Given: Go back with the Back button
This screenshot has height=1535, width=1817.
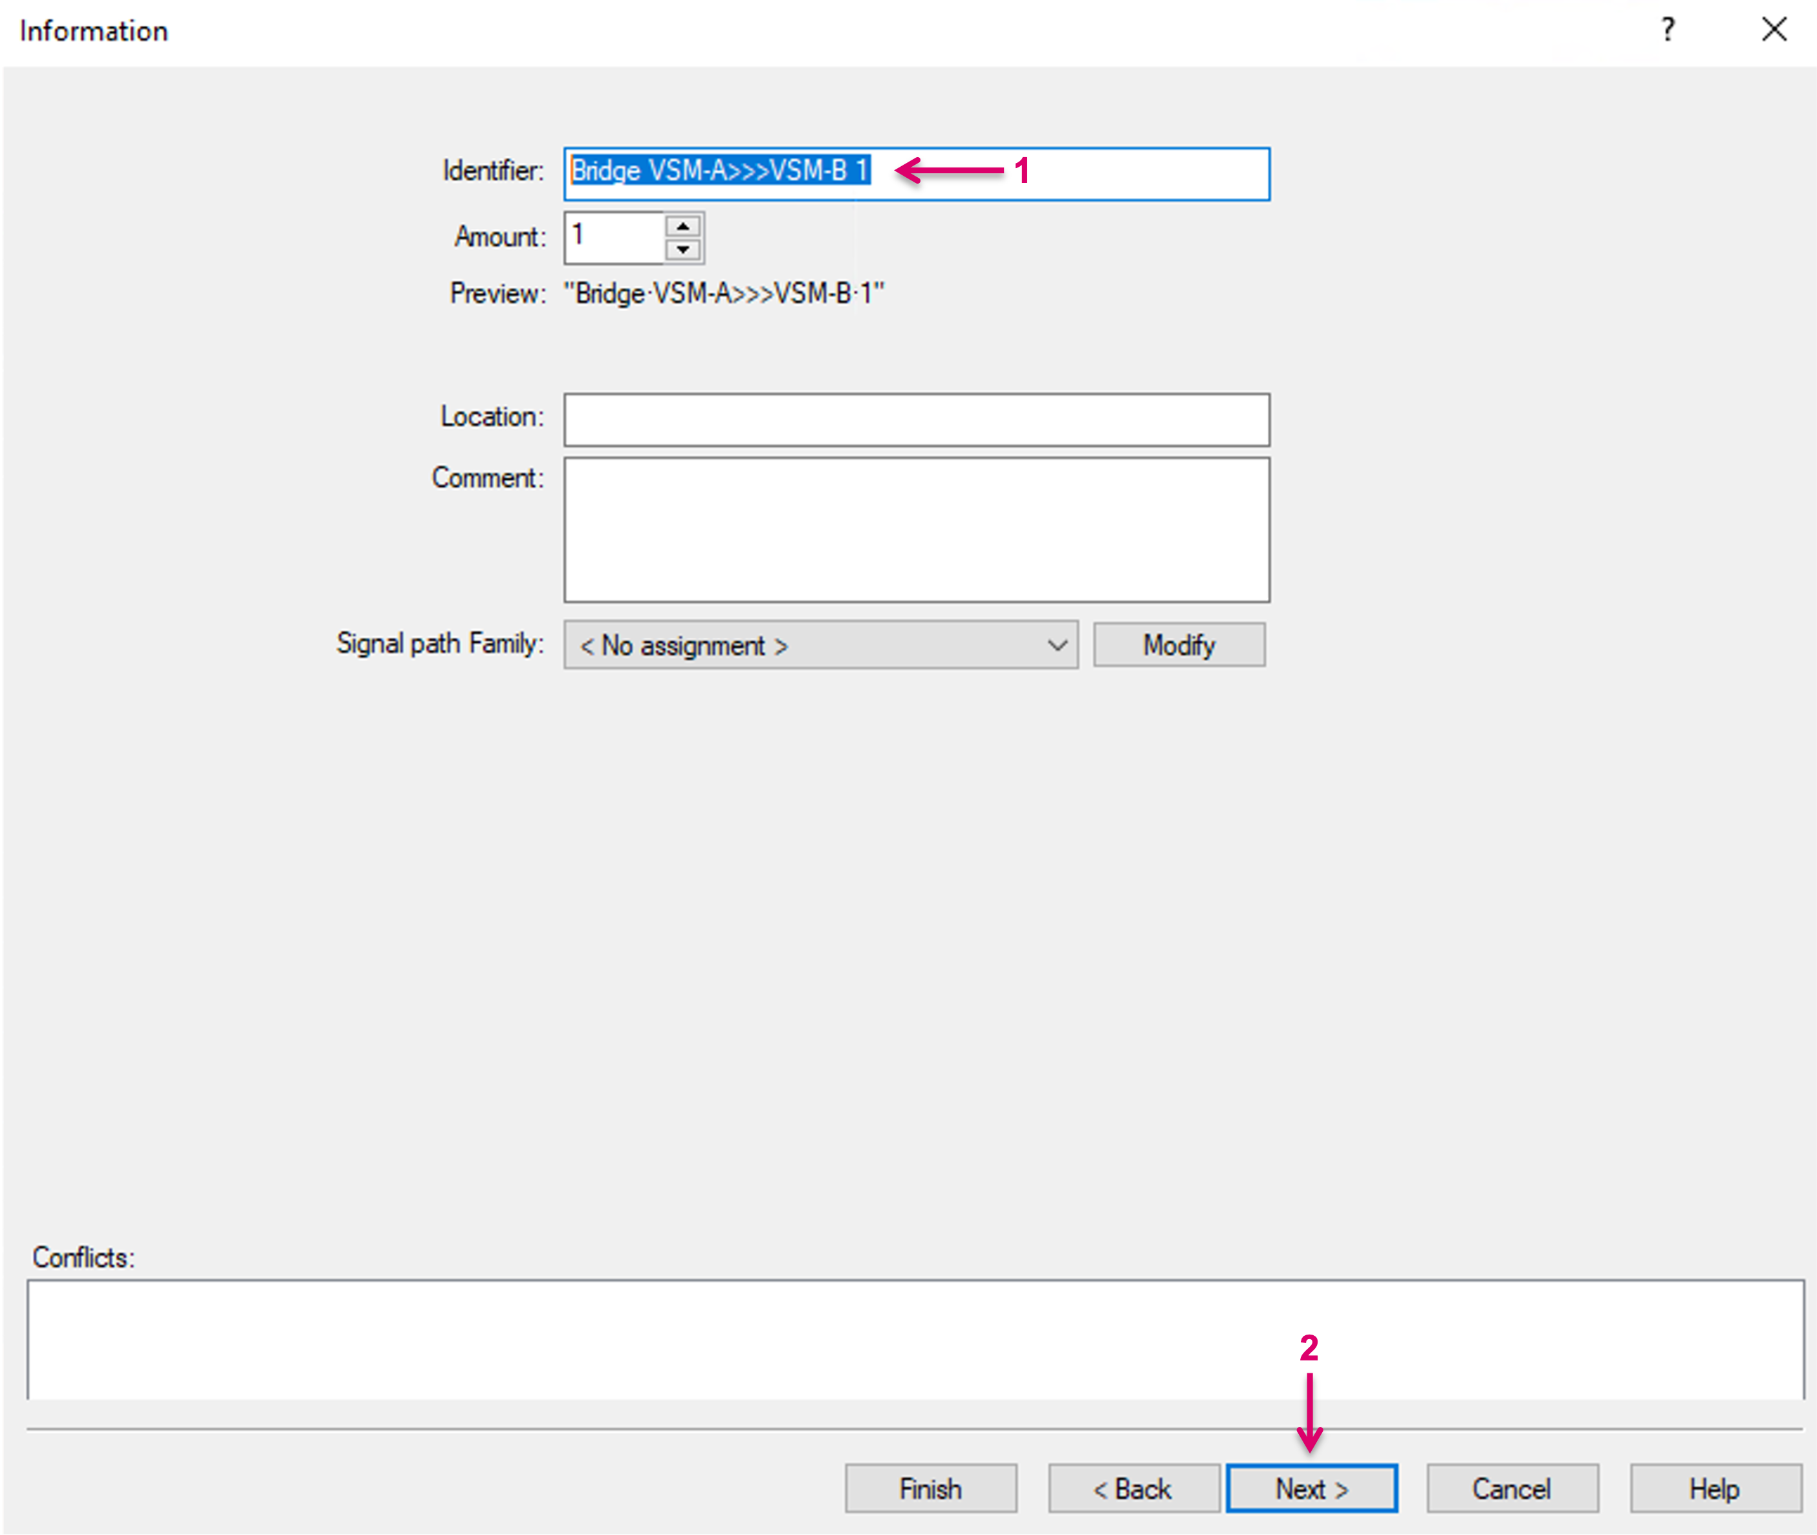Looking at the screenshot, I should coord(1133,1489).
